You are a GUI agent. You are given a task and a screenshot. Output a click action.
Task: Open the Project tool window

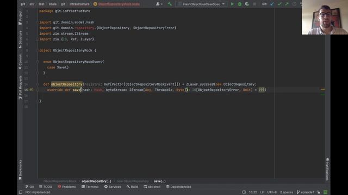coord(20,18)
